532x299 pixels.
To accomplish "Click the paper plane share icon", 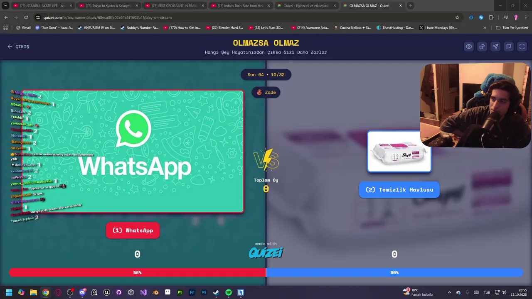I will pos(495,47).
